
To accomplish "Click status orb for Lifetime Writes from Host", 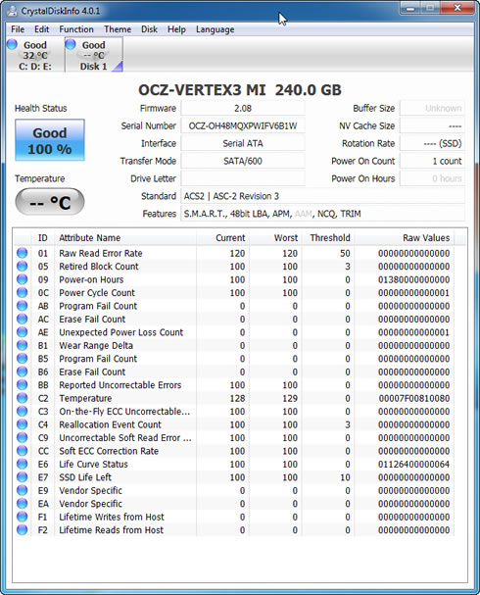I will 23,517.
